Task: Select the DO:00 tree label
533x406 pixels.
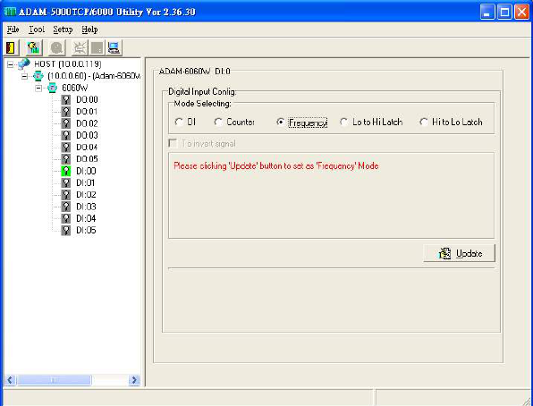Action: (x=87, y=99)
